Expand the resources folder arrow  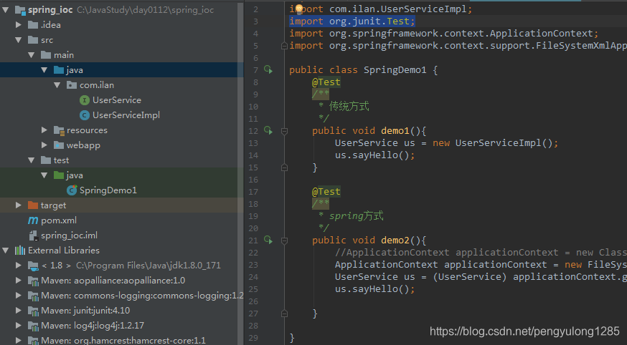point(44,130)
